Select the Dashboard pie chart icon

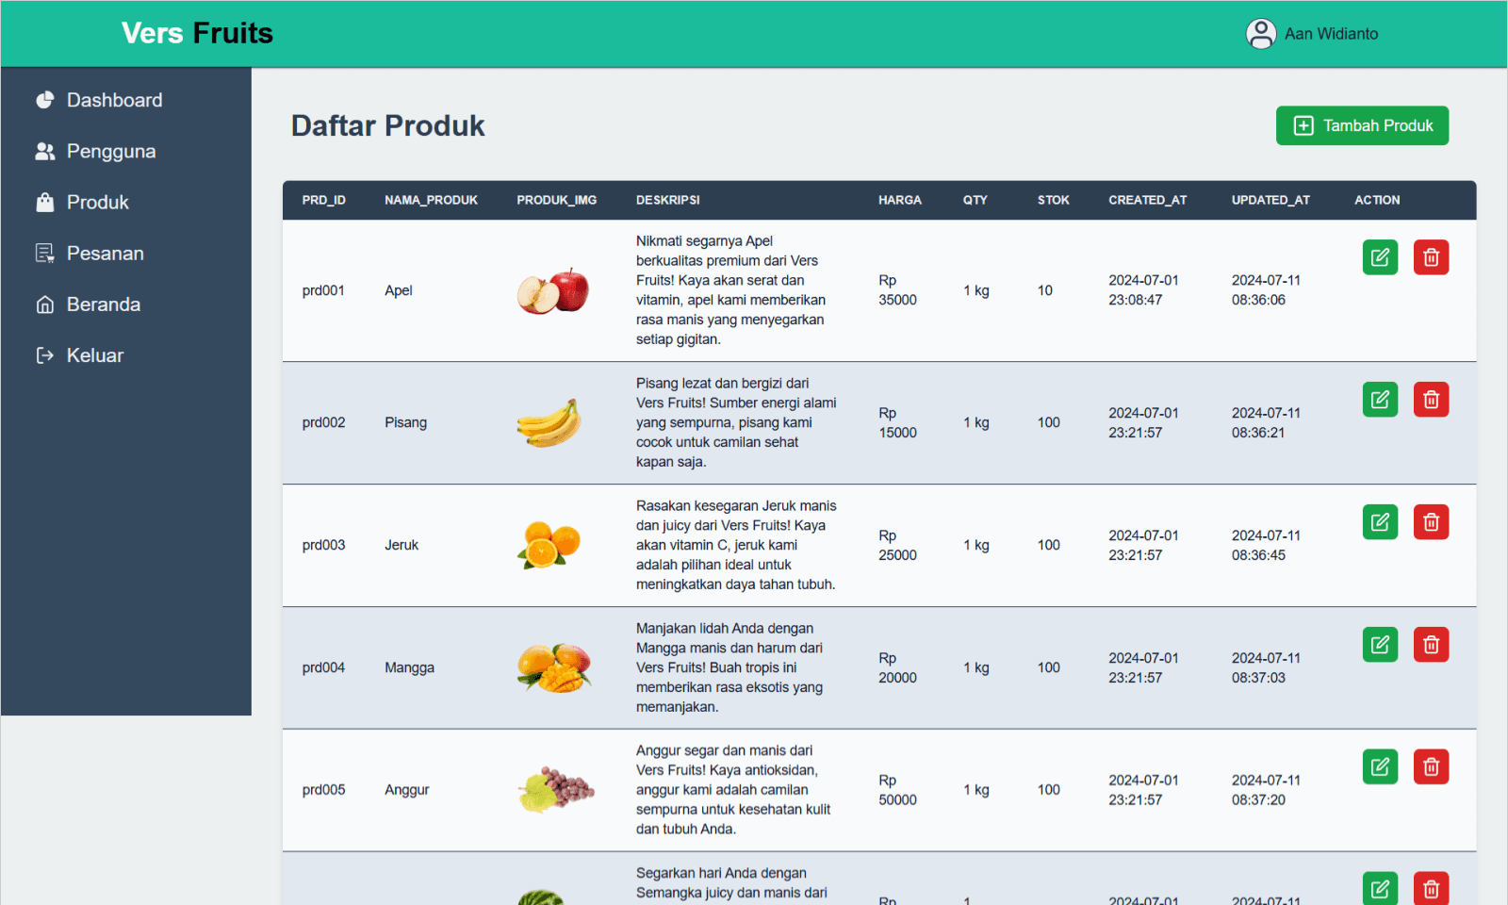[x=45, y=99]
